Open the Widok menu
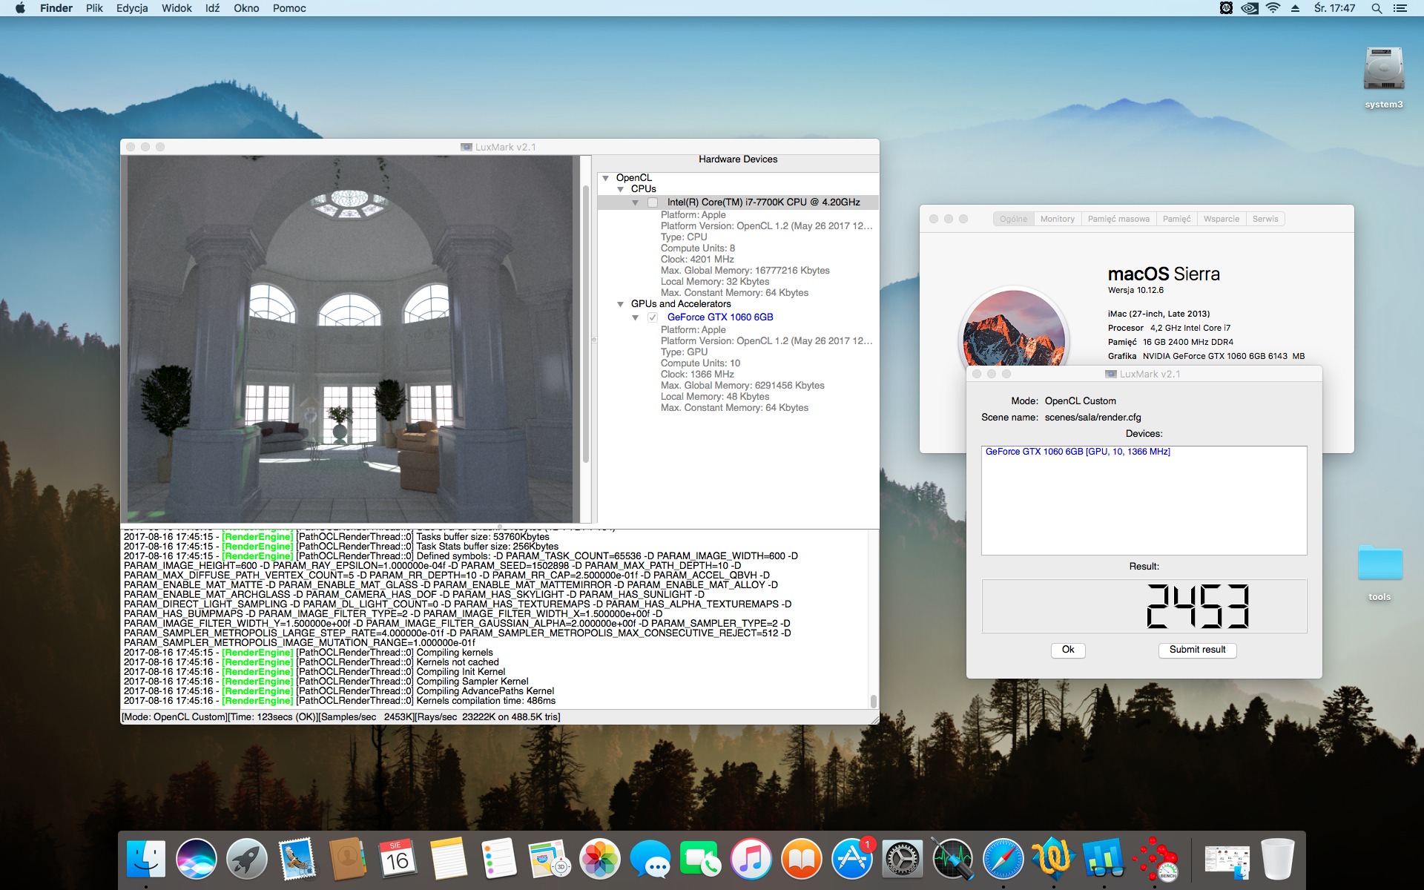Screen dimensions: 1424x890 coord(177,8)
